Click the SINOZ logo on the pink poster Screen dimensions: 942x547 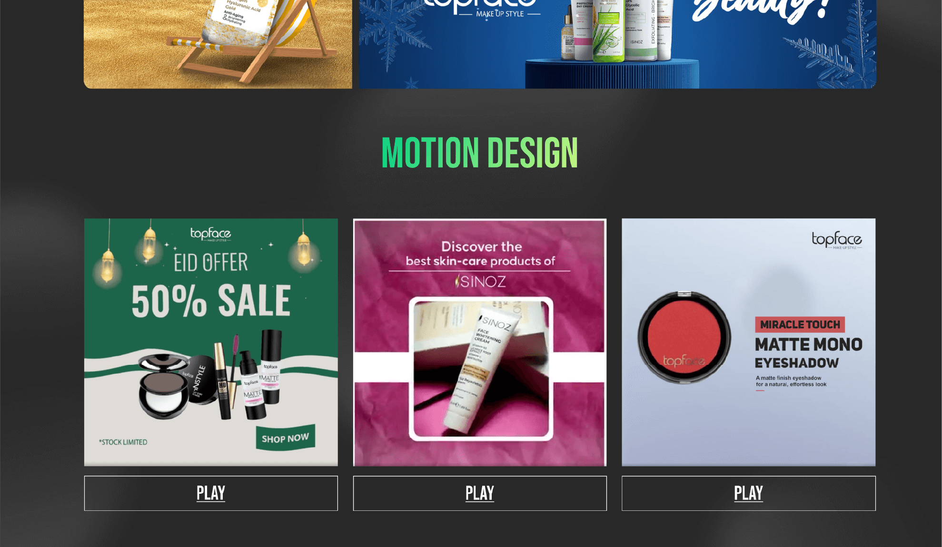coord(480,282)
